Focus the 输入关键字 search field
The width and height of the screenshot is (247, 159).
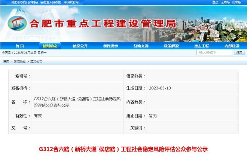point(215,52)
